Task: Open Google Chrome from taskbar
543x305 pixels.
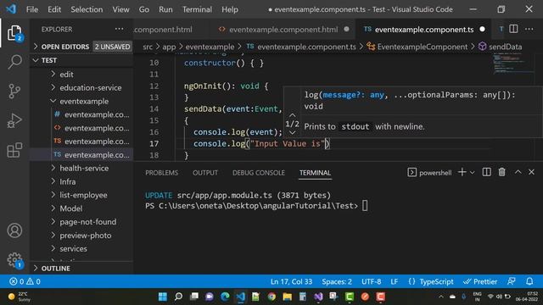Action: coord(271,297)
